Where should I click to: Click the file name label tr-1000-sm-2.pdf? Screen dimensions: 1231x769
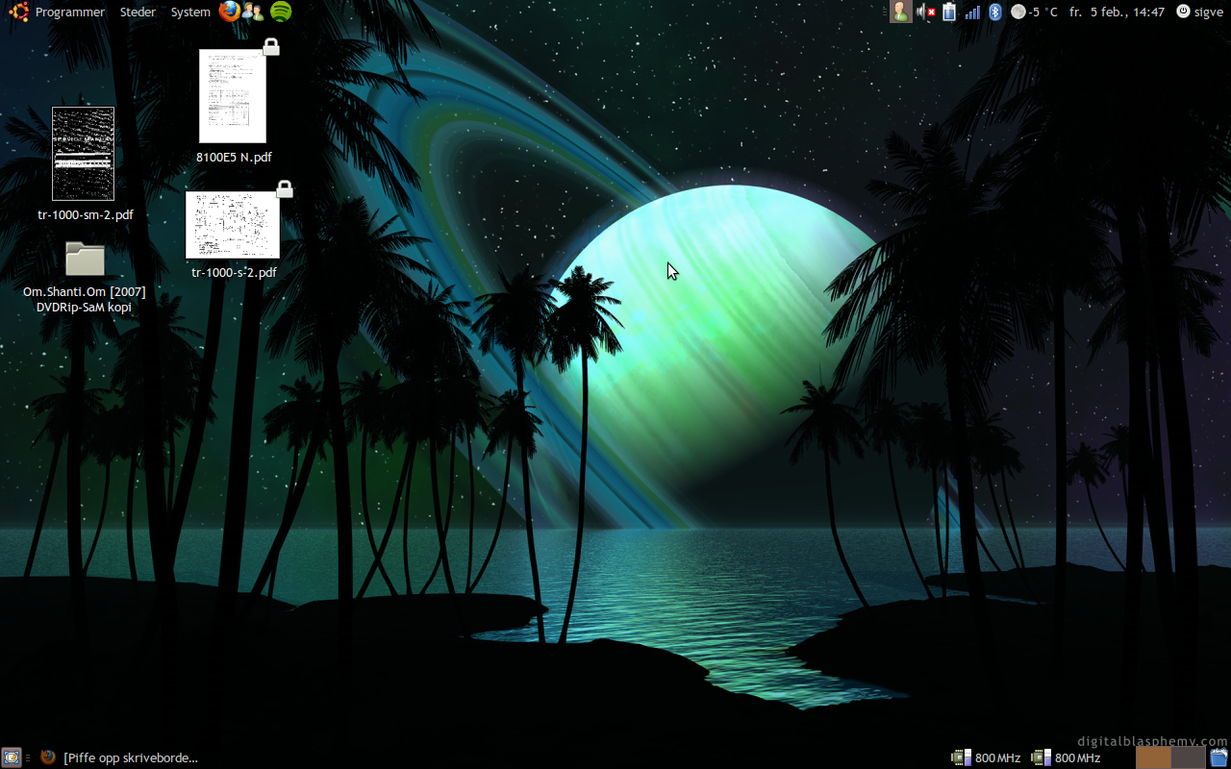(86, 214)
